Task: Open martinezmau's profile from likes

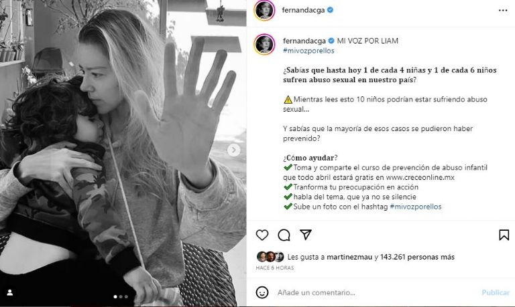Action: pos(349,258)
